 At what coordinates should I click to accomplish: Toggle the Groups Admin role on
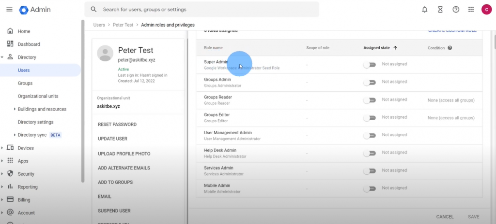[x=370, y=83]
